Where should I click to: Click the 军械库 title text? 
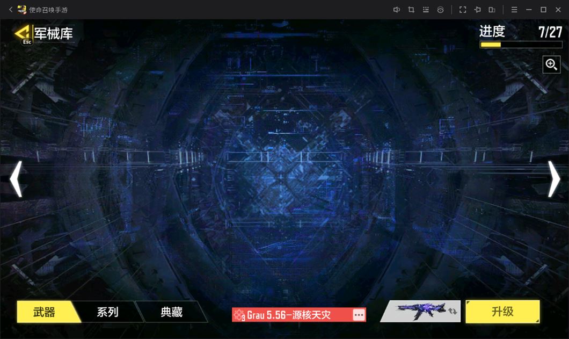click(53, 33)
